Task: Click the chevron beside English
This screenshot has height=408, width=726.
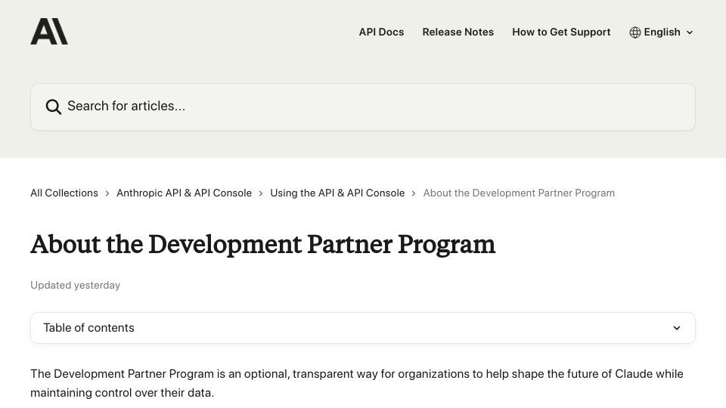Action: 690,32
